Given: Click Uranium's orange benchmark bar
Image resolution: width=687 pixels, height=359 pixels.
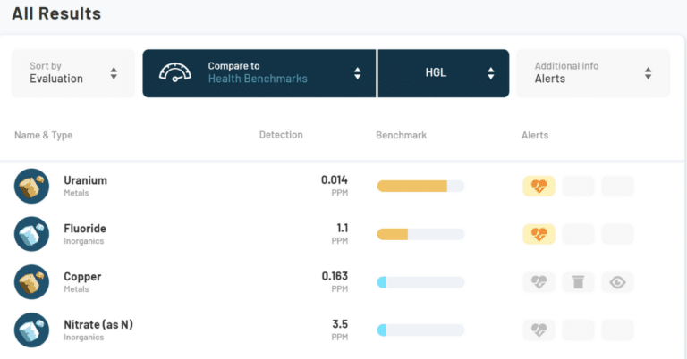Looking at the screenshot, I should (412, 186).
